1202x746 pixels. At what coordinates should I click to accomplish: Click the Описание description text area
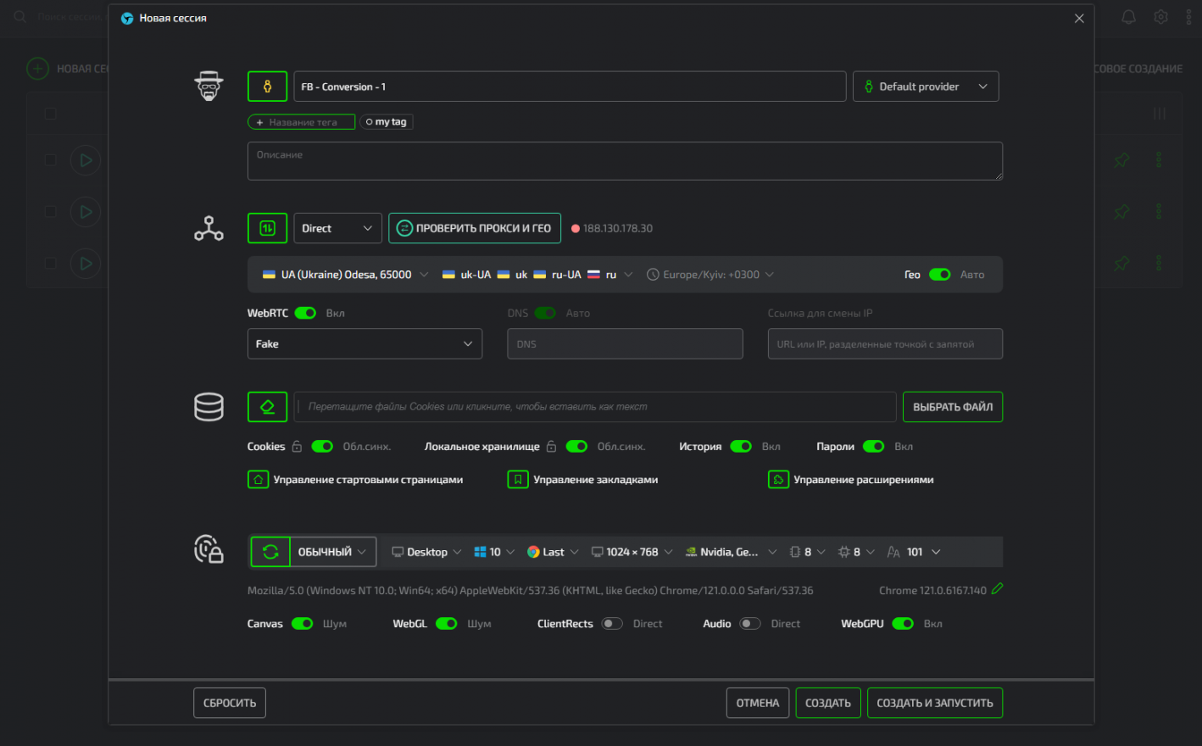(x=625, y=161)
